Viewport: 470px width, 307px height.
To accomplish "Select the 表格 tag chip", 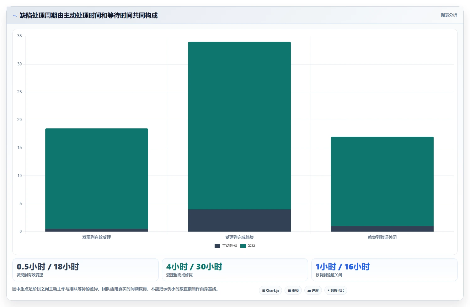I will point(293,290).
